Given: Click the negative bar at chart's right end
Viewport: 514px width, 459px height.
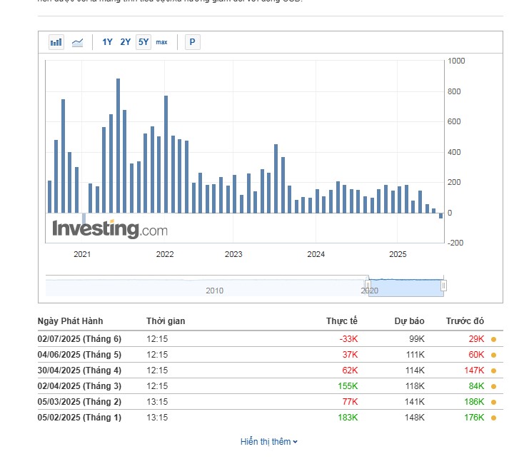Looking at the screenshot, I should pos(441,216).
